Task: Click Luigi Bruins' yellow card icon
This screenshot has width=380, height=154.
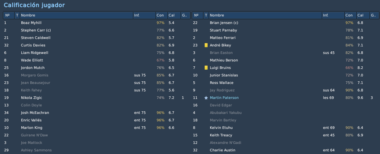Action: pyautogui.click(x=206, y=68)
